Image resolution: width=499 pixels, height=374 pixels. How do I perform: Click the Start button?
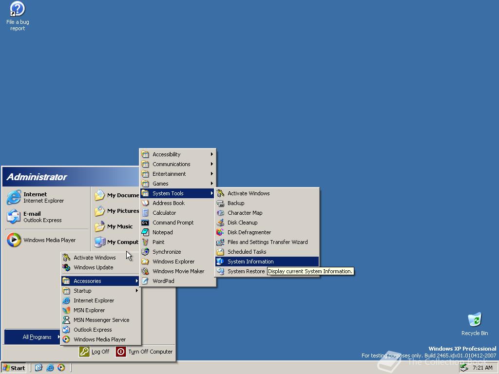click(x=14, y=368)
